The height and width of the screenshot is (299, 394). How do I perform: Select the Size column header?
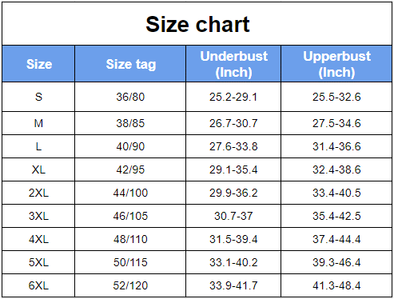click(x=38, y=64)
